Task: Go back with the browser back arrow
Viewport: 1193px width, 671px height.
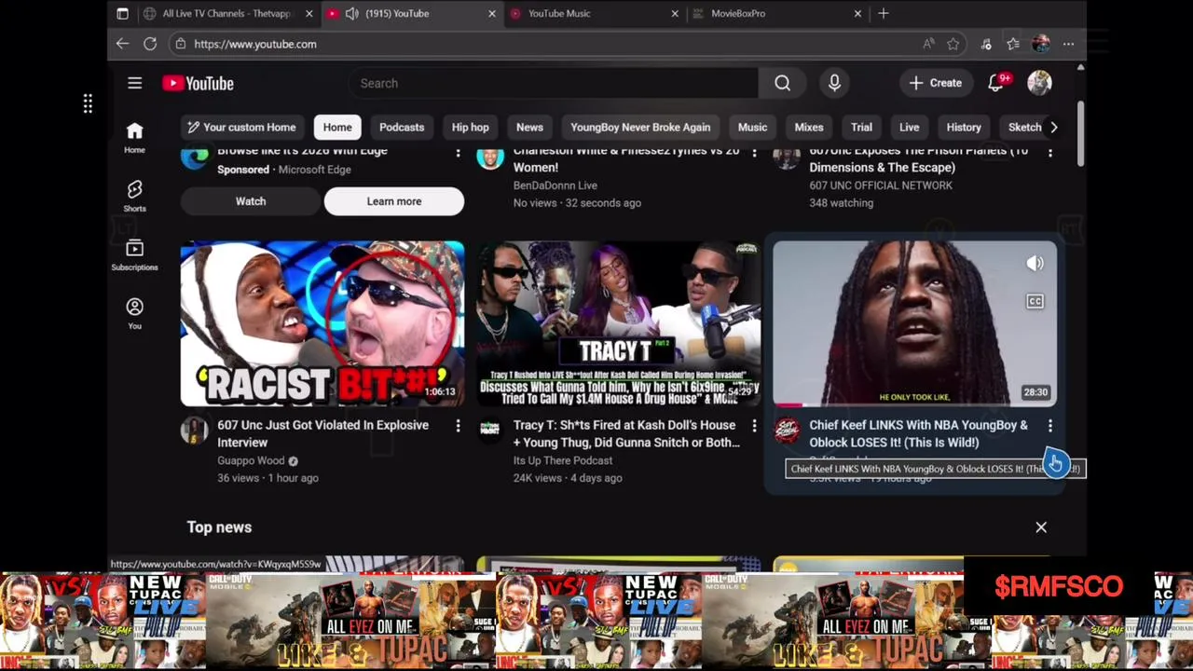Action: [122, 44]
